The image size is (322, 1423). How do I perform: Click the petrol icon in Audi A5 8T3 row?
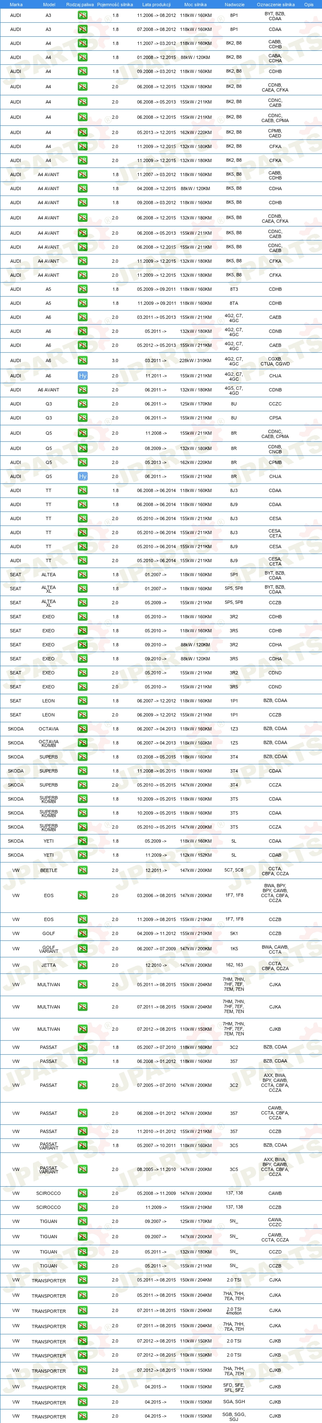point(83,290)
